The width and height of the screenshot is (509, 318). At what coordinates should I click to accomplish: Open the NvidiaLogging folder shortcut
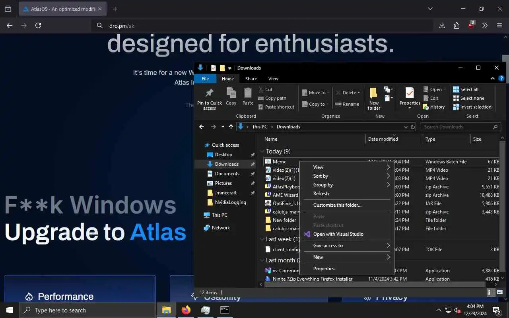click(230, 202)
